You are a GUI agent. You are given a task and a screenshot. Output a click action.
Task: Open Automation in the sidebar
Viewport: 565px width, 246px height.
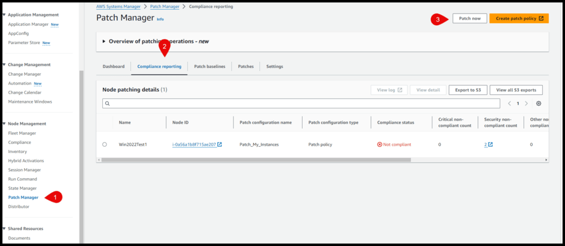pos(20,83)
